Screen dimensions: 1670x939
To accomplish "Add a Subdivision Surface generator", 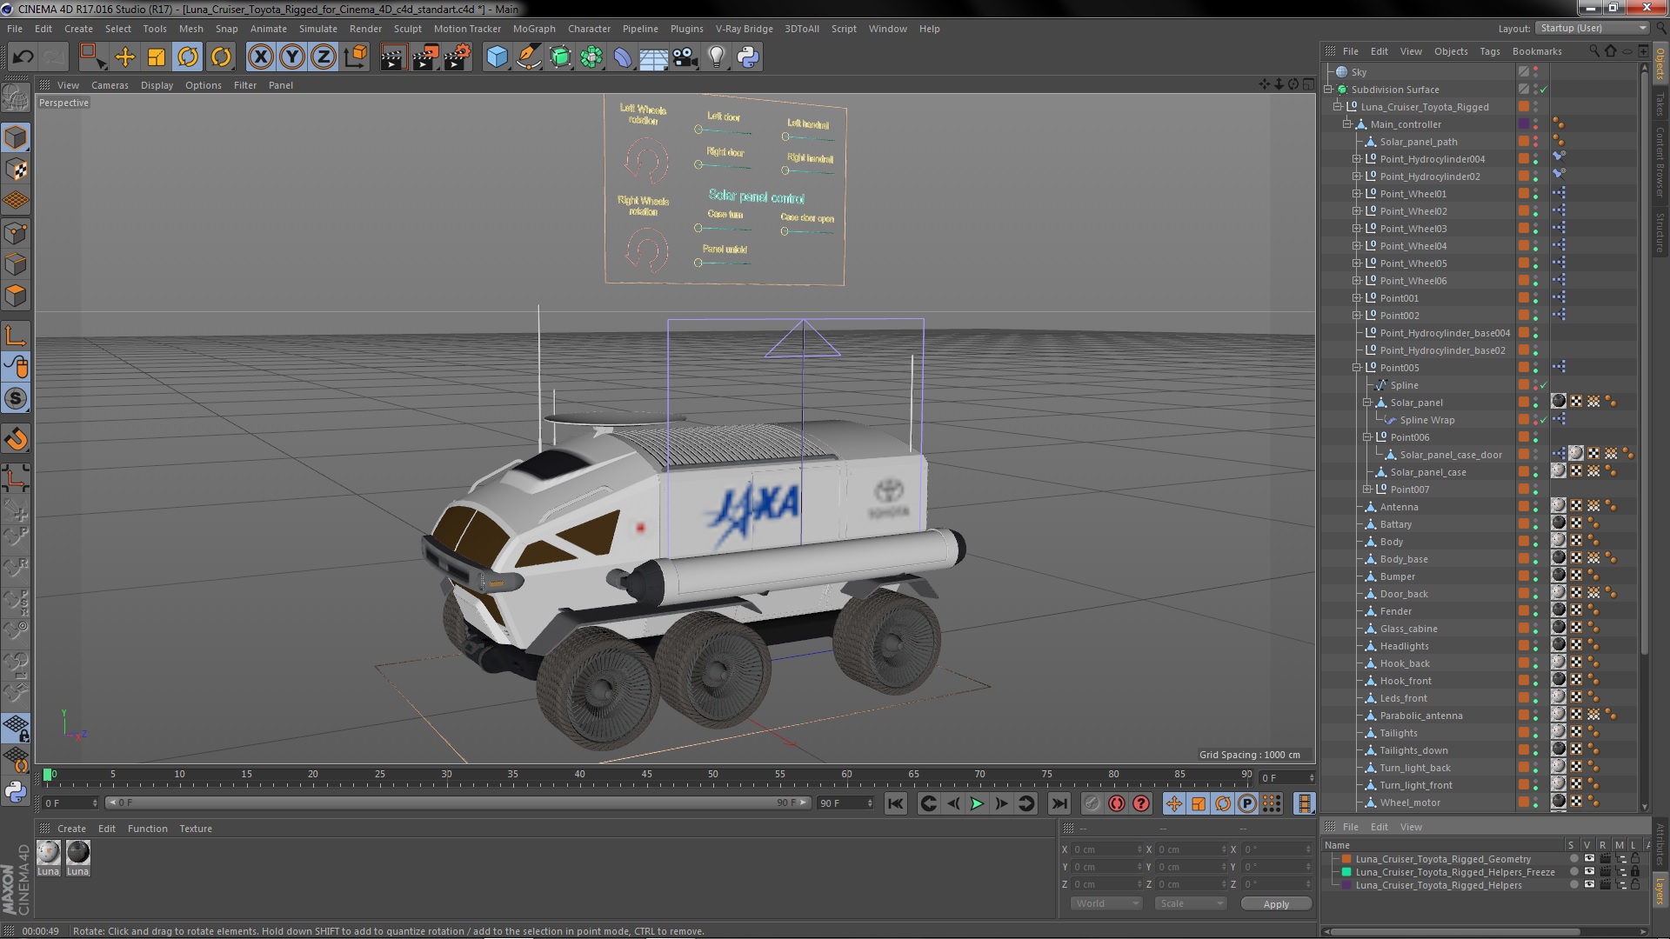I will click(x=561, y=57).
